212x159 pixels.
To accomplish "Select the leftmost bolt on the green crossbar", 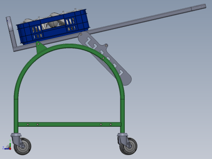I will click(x=28, y=124).
